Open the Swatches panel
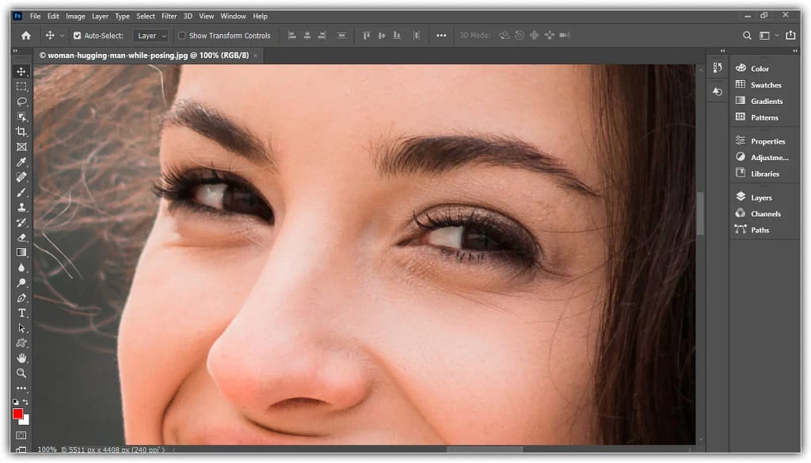Image resolution: width=811 pixels, height=463 pixels. coord(765,85)
